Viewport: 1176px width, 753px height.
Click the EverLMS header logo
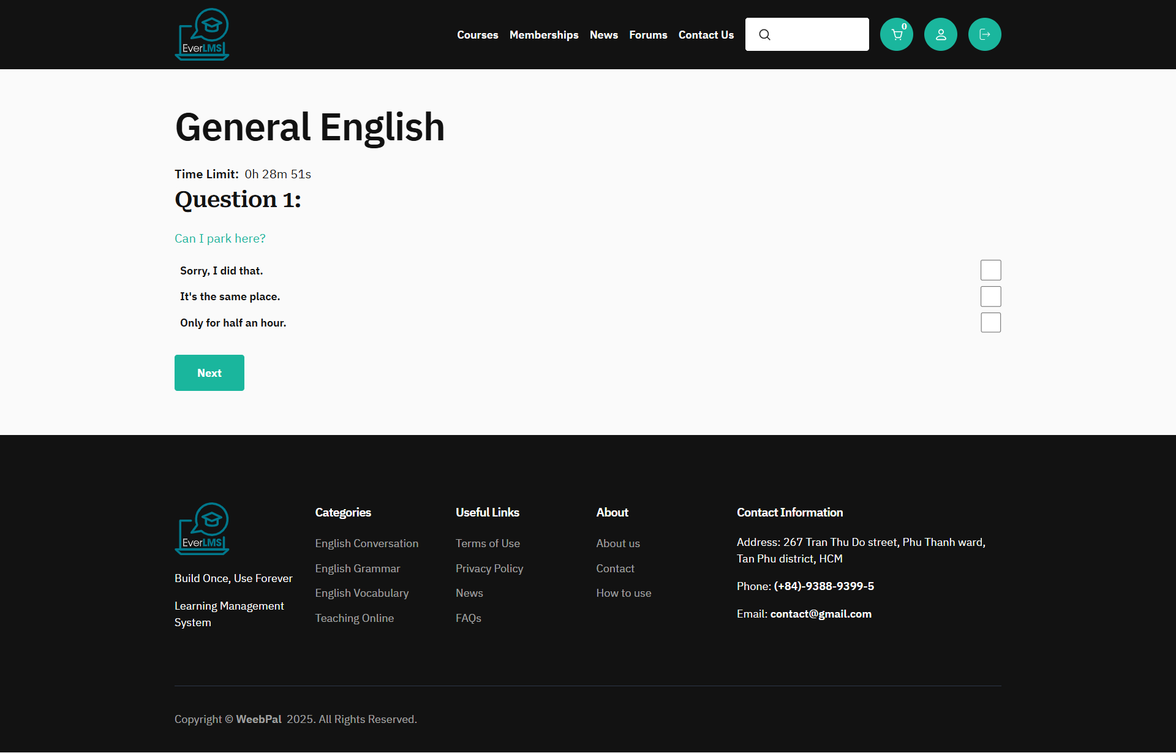tap(202, 34)
